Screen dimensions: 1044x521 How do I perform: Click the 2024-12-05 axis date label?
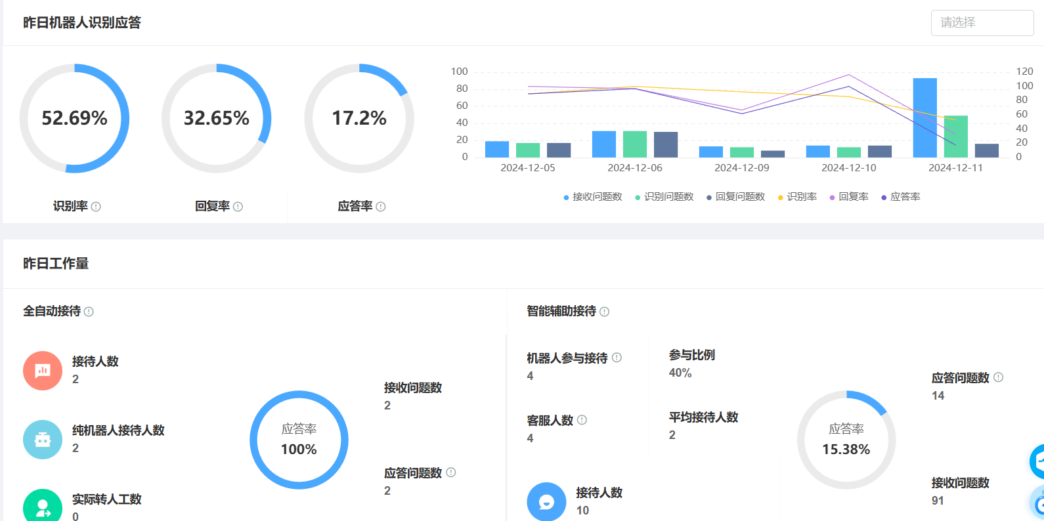coord(528,168)
